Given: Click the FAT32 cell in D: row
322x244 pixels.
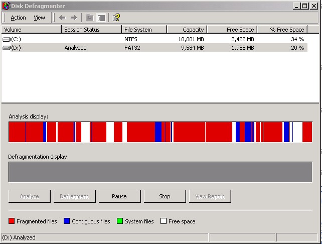Looking at the screenshot, I should [132, 48].
